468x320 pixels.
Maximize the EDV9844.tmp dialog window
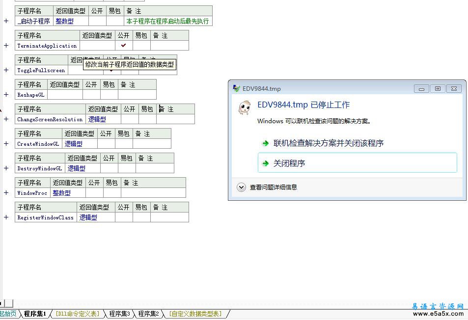(x=438, y=89)
